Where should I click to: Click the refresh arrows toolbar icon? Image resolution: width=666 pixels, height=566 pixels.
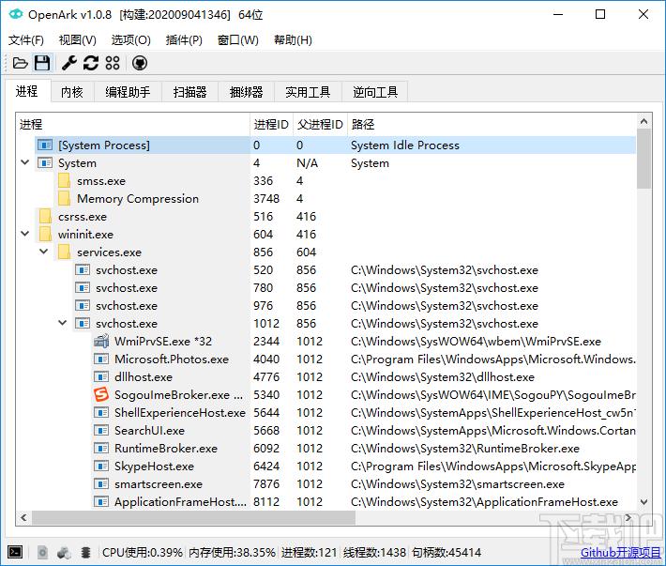(91, 63)
